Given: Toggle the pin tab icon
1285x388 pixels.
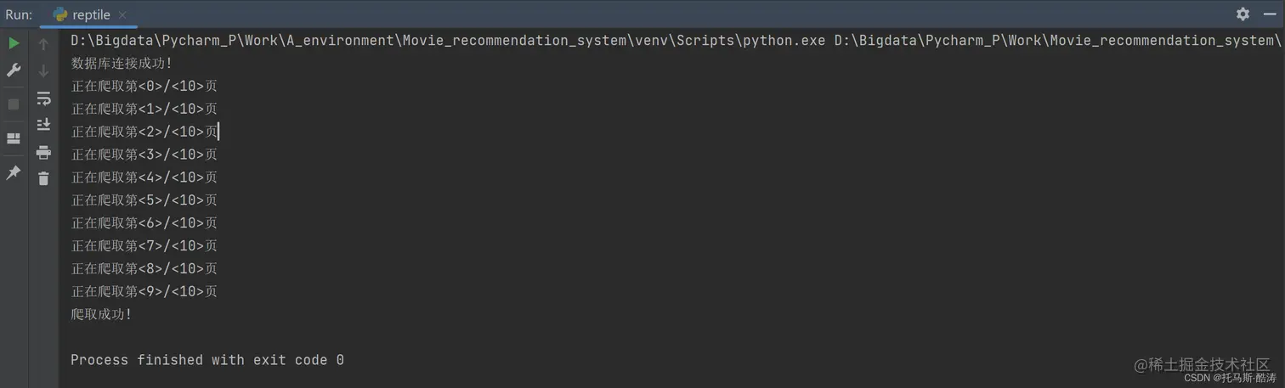Looking at the screenshot, I should (x=14, y=172).
